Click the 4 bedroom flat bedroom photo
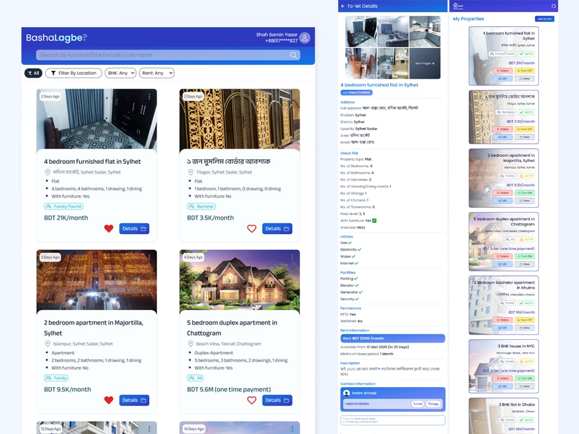Image resolution: width=579 pixels, height=434 pixels. click(97, 119)
